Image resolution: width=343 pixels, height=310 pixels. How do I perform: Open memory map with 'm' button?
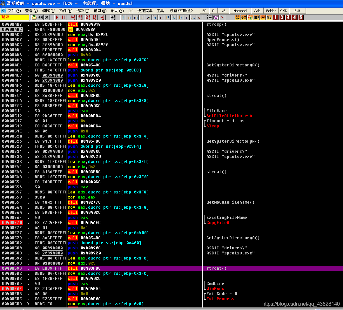click(x=136, y=17)
